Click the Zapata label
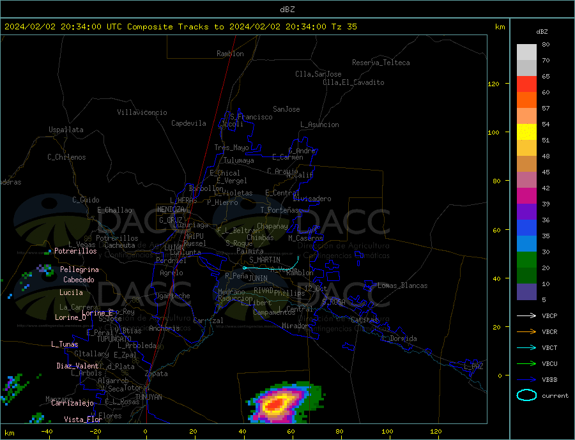The width and height of the screenshot is (575, 440). coord(157,374)
